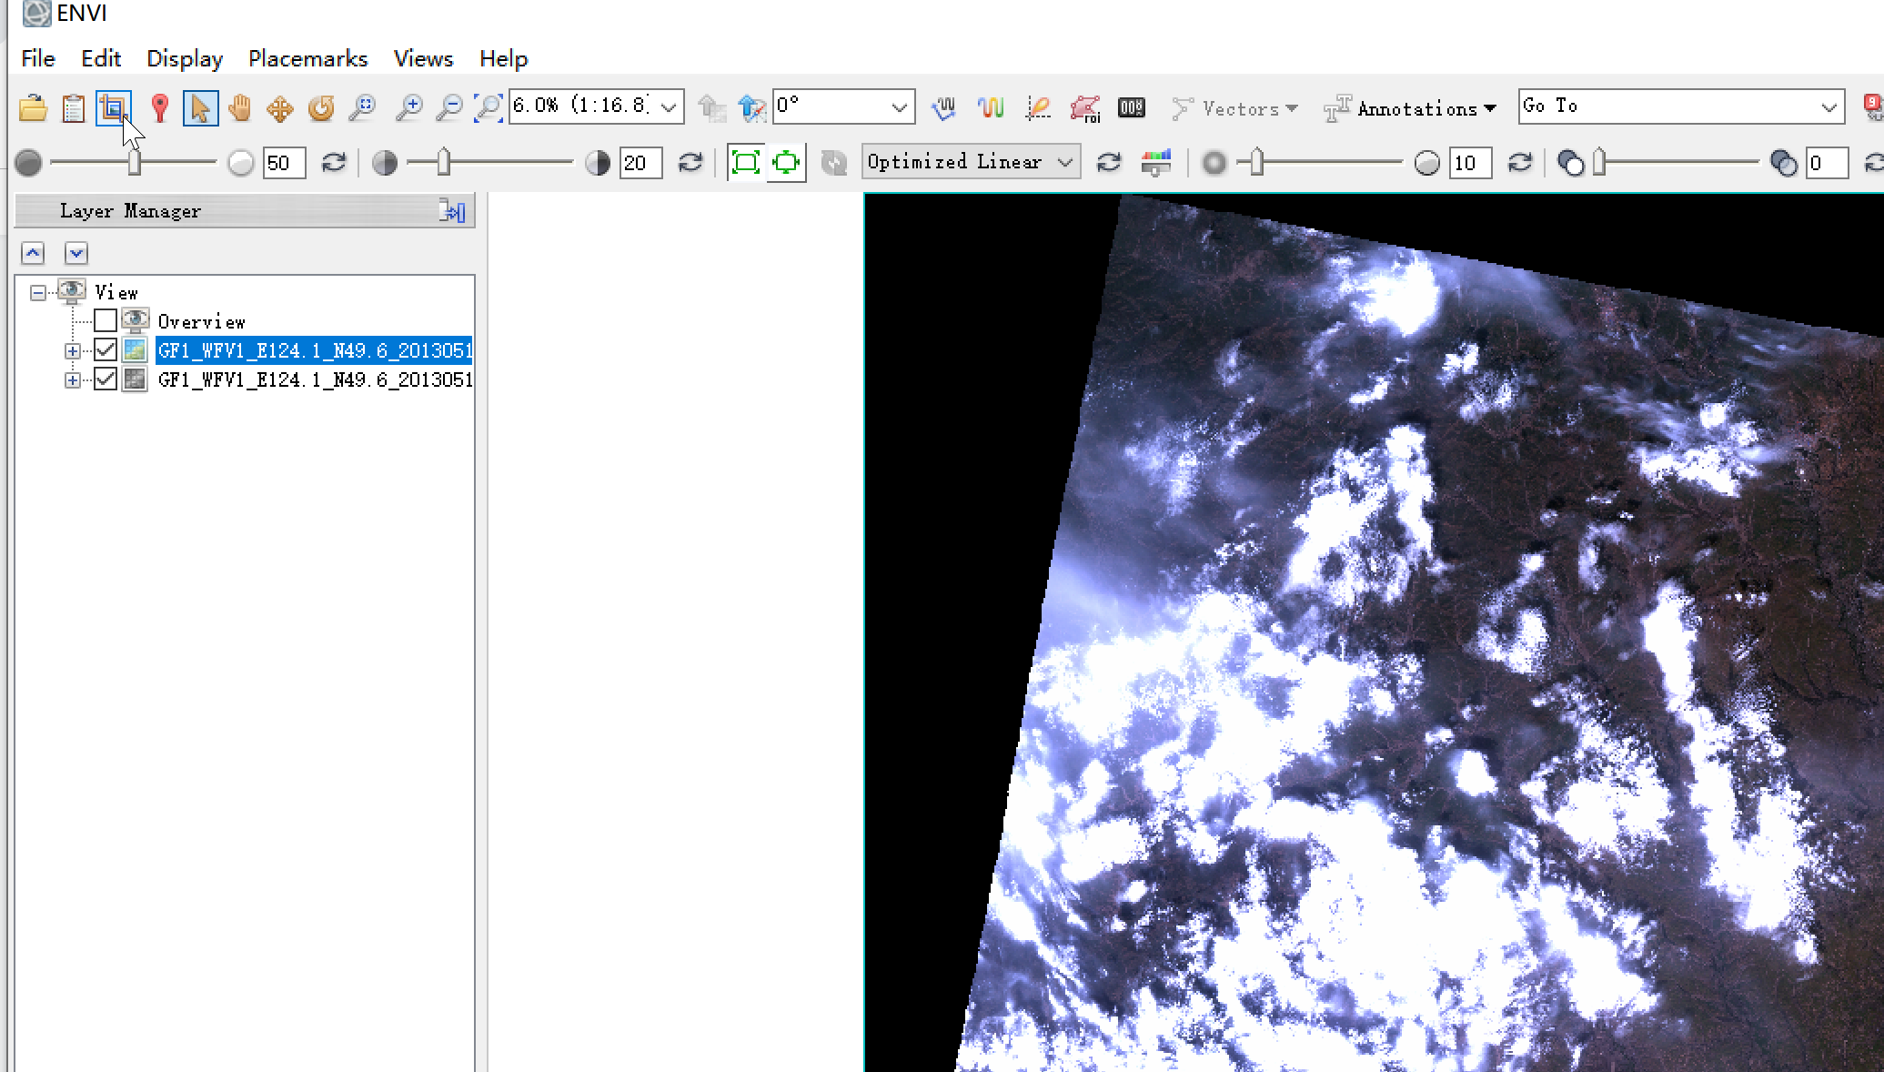Open the Placemarks menu
1884x1072 pixels.
[307, 59]
